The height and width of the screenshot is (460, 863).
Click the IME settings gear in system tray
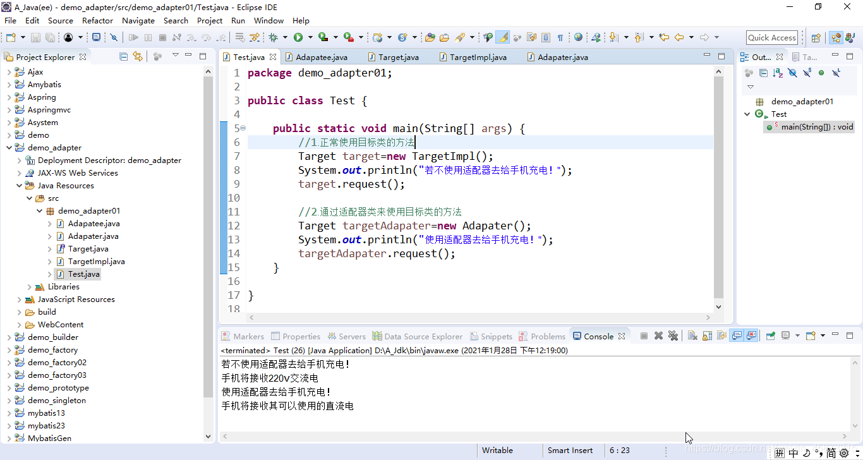(x=844, y=453)
